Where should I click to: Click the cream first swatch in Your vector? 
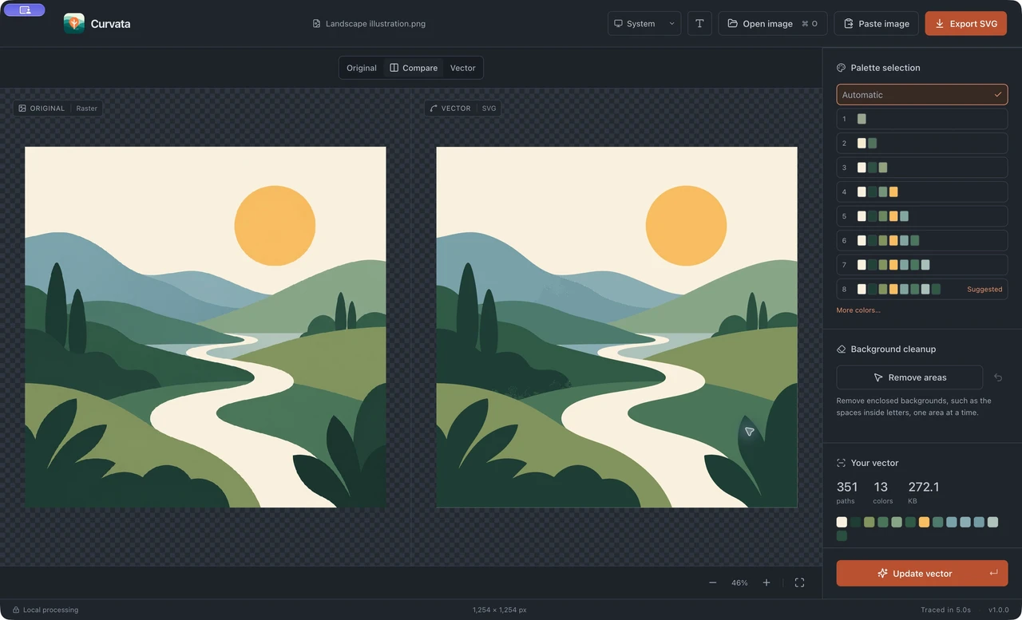pos(842,522)
